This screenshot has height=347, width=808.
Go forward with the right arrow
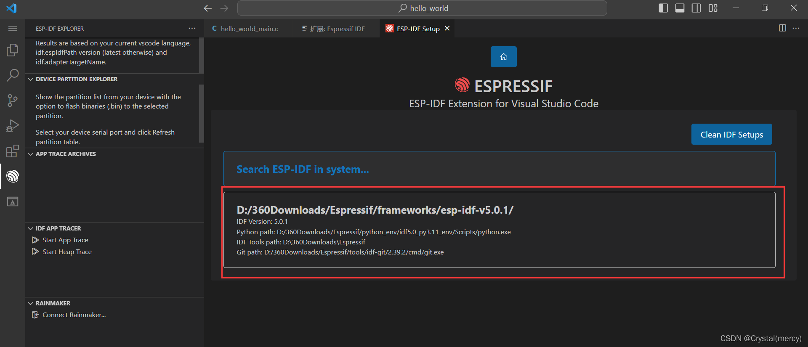[x=224, y=8]
